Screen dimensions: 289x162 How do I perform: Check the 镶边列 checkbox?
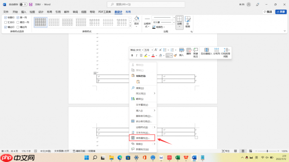click(x=18, y=27)
